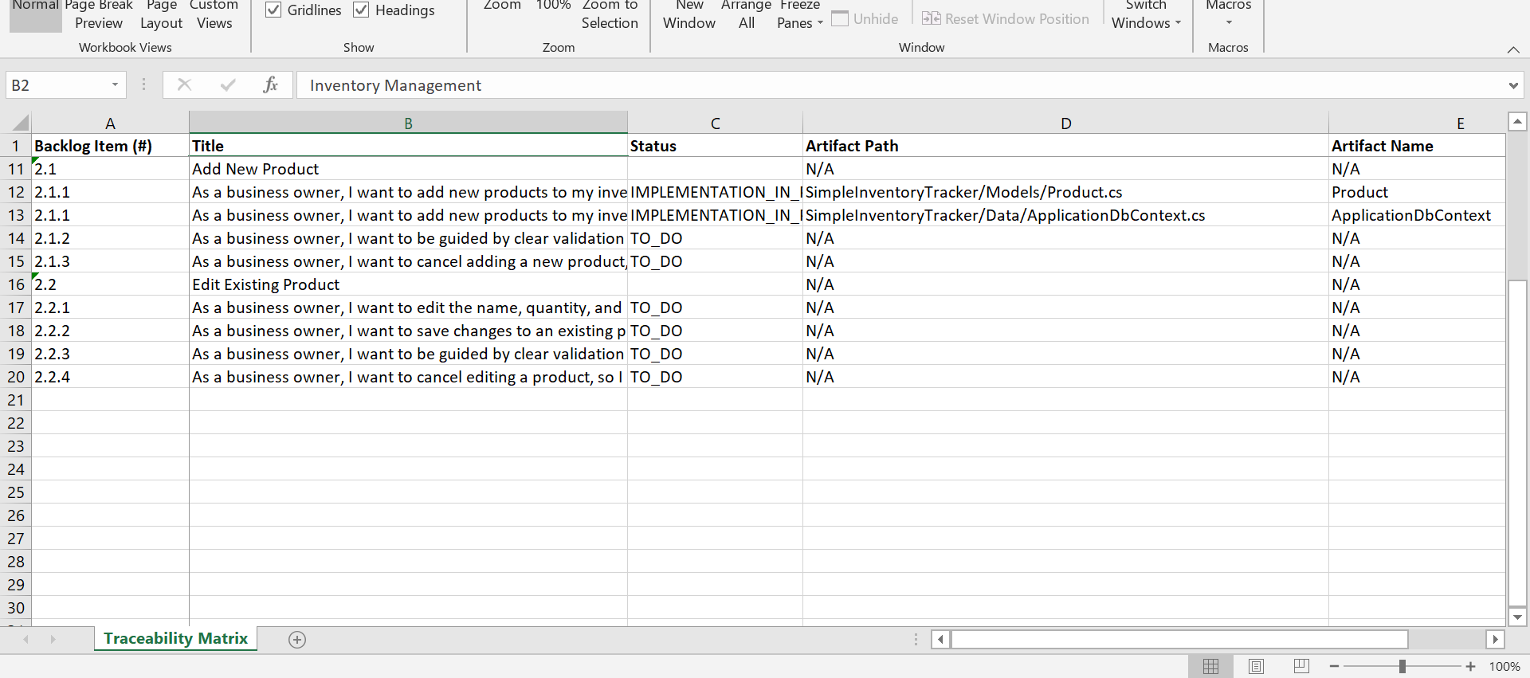The image size is (1530, 678).
Task: Click the Cancel X icon in formula bar
Action: (x=184, y=84)
